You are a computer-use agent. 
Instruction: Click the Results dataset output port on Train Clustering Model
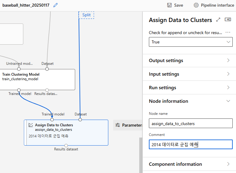point(47,90)
